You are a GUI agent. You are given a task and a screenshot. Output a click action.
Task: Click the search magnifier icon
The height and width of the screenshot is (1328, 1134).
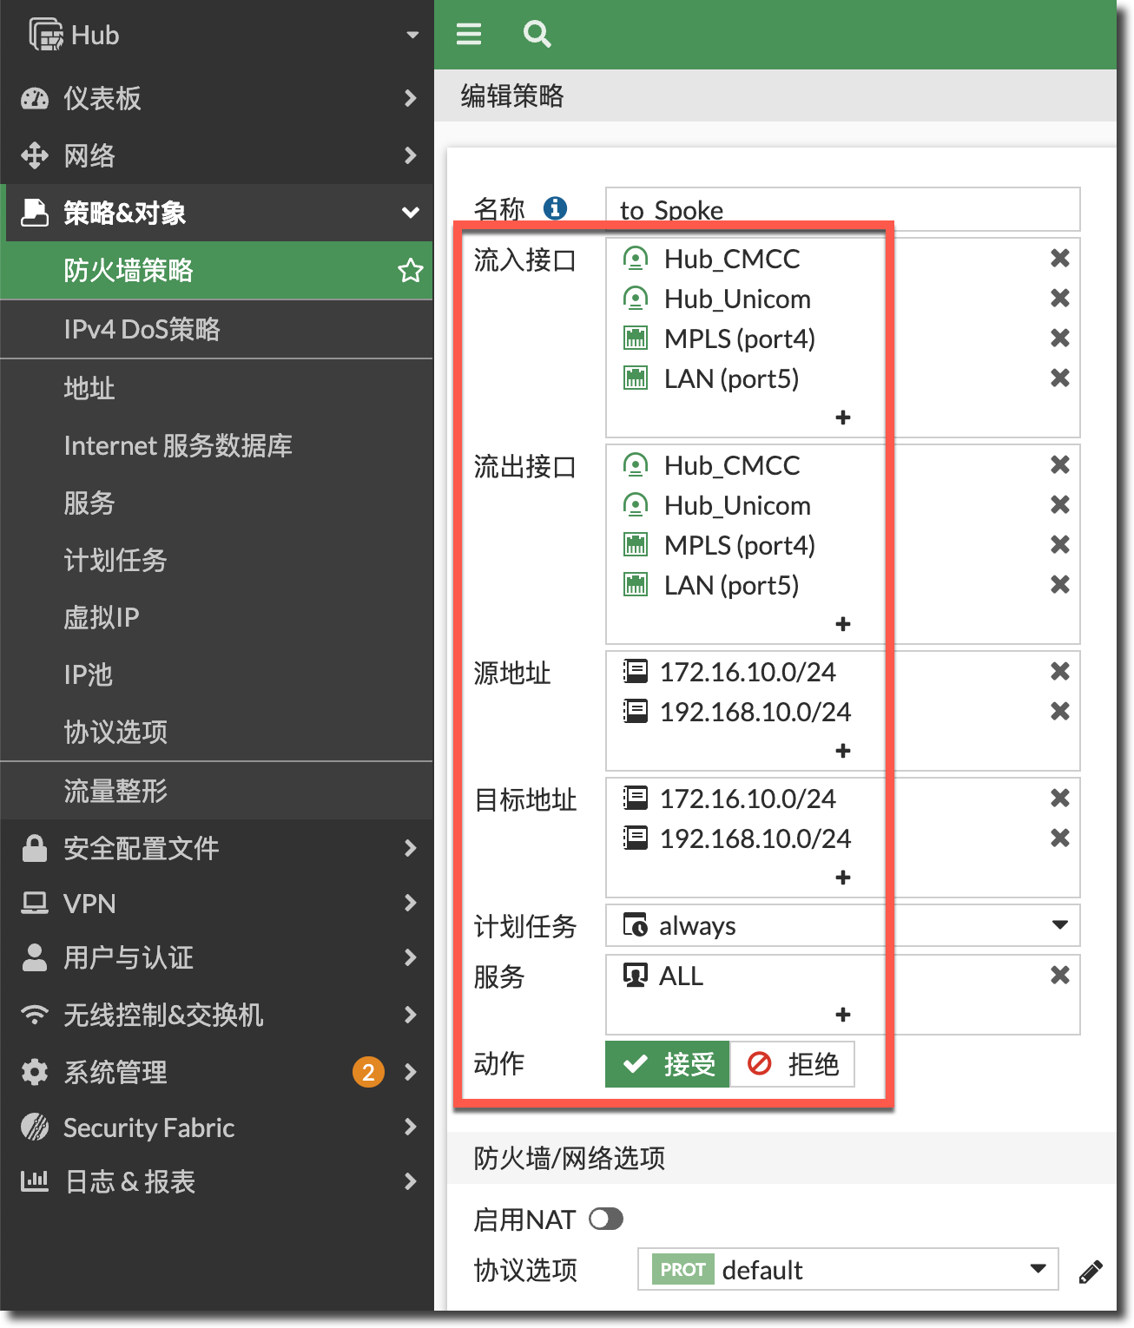(x=537, y=35)
